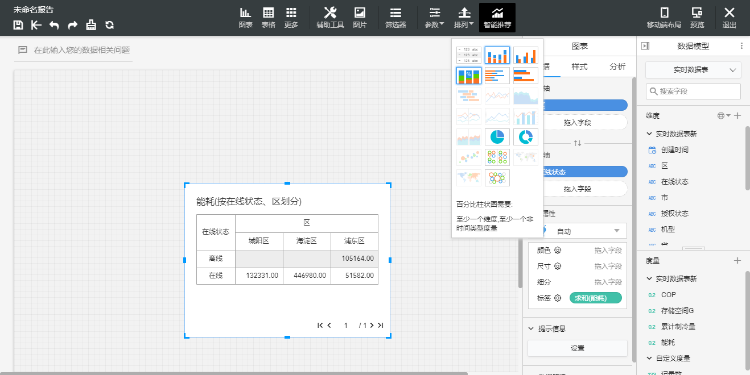750x375 pixels.
Task: Open settings gear next to 尺寸
Action: coord(558,266)
